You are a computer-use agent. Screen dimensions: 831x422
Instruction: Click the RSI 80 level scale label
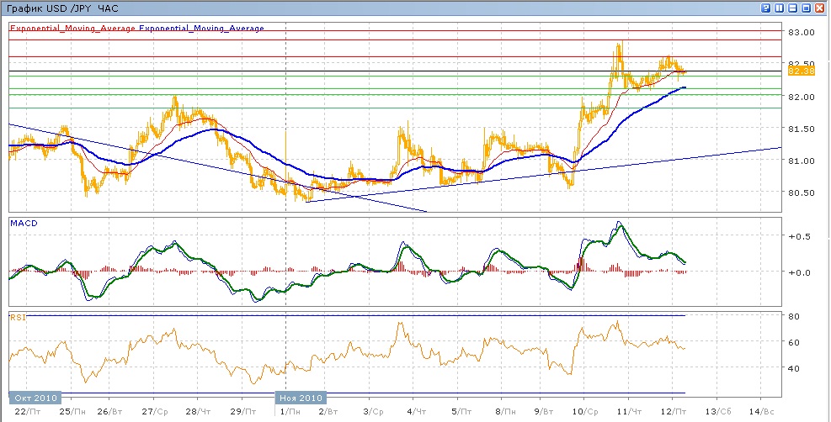click(x=793, y=316)
